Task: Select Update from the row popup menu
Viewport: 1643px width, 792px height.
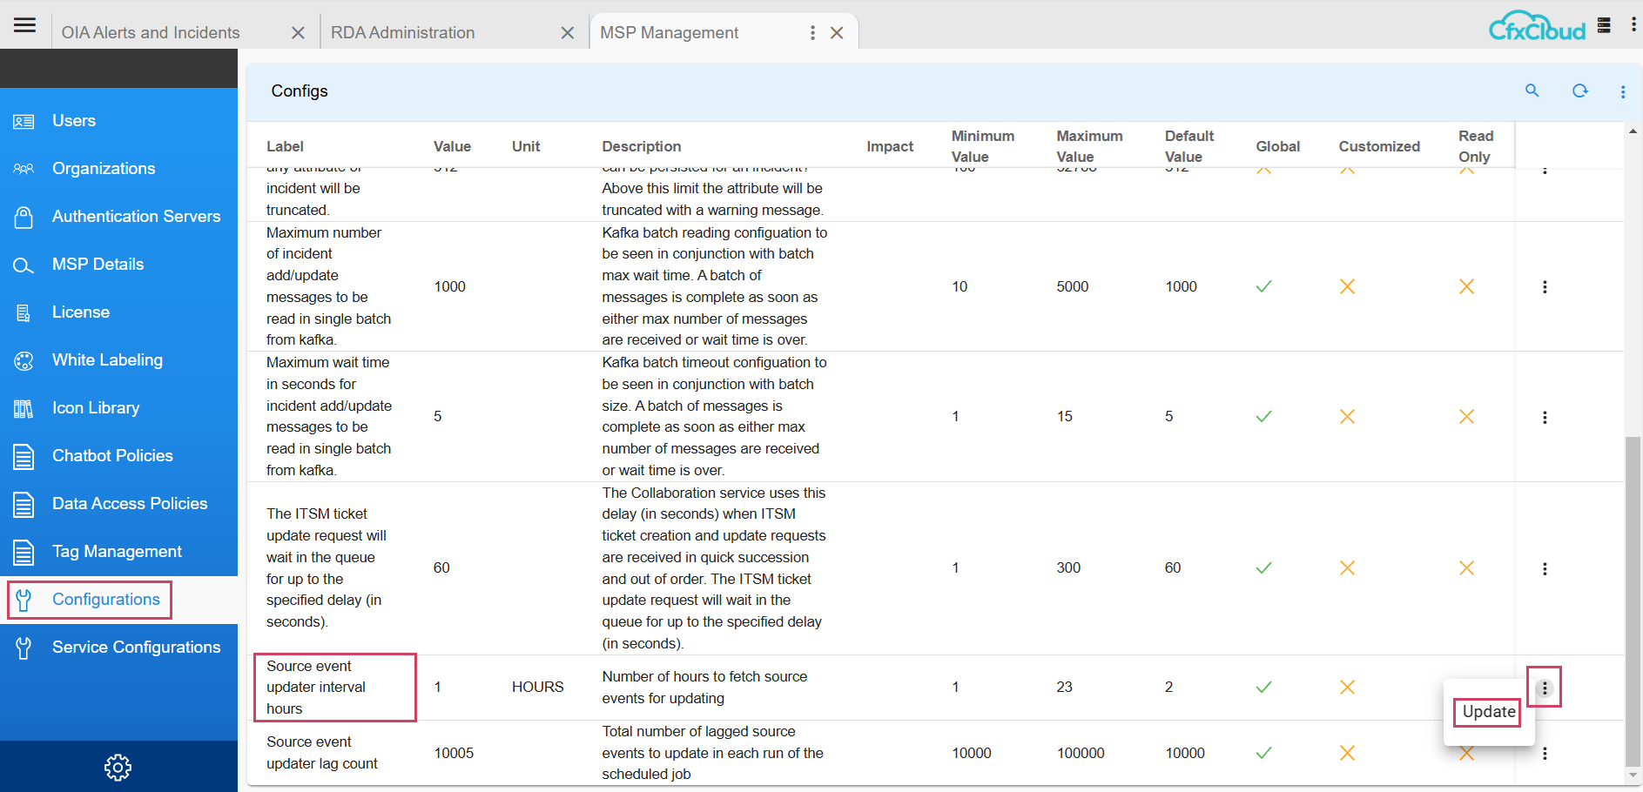Action: [1488, 712]
